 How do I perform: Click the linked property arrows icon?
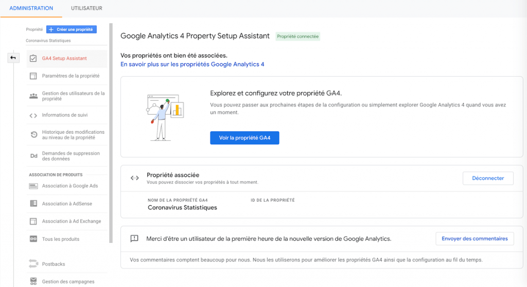tap(135, 178)
